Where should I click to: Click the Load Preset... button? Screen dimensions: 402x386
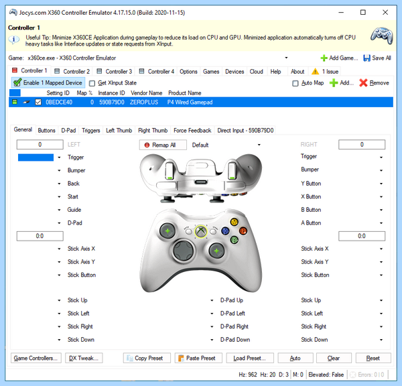point(250,358)
